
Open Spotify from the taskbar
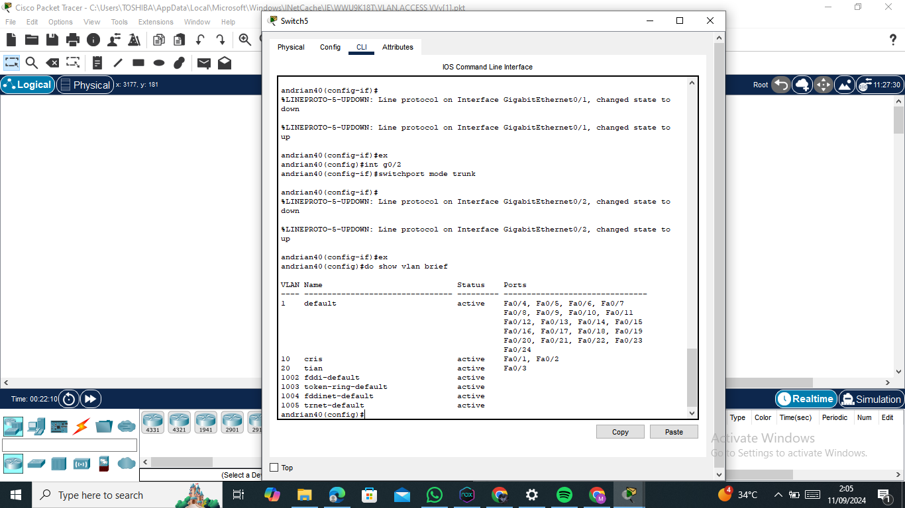pyautogui.click(x=564, y=495)
